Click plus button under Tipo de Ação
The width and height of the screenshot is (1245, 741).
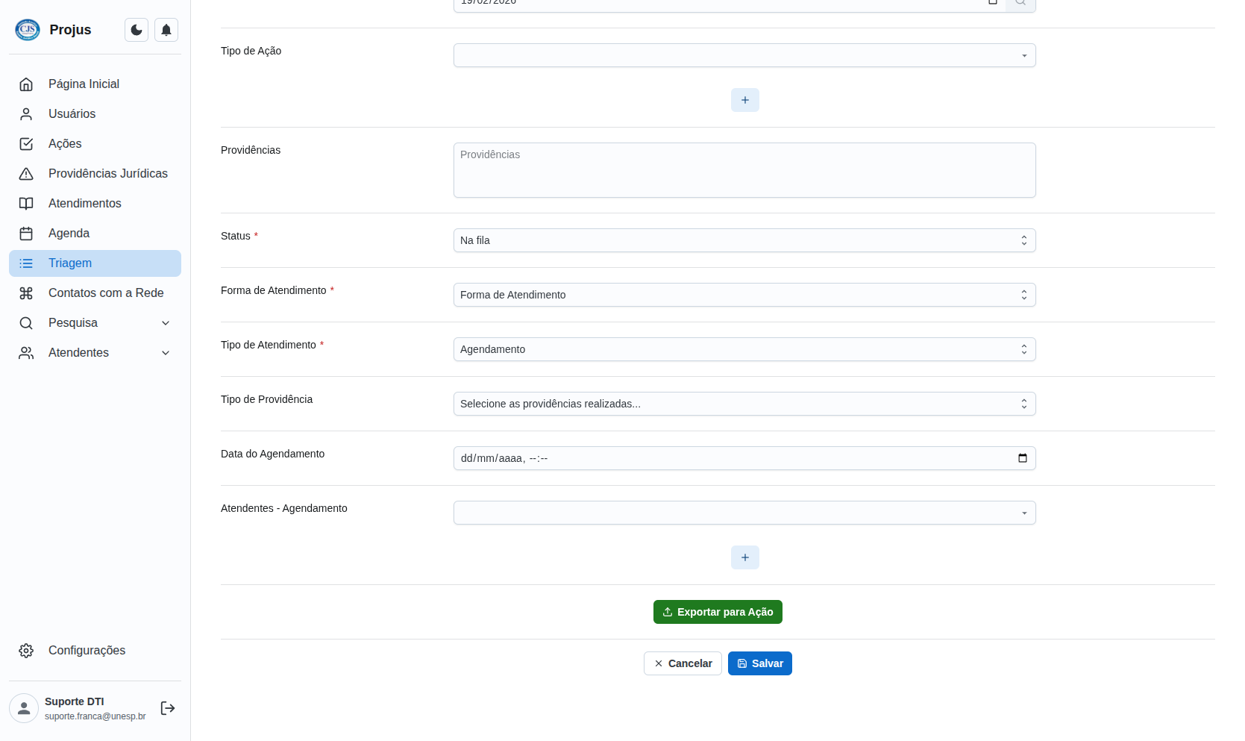pyautogui.click(x=744, y=100)
